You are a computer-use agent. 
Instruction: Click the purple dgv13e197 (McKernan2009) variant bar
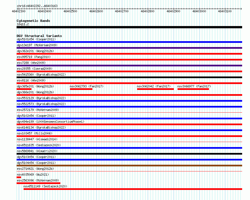(x=129, y=48)
